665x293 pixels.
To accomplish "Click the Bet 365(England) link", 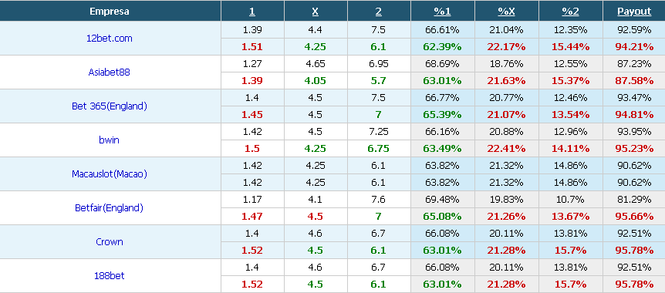I will coord(110,106).
